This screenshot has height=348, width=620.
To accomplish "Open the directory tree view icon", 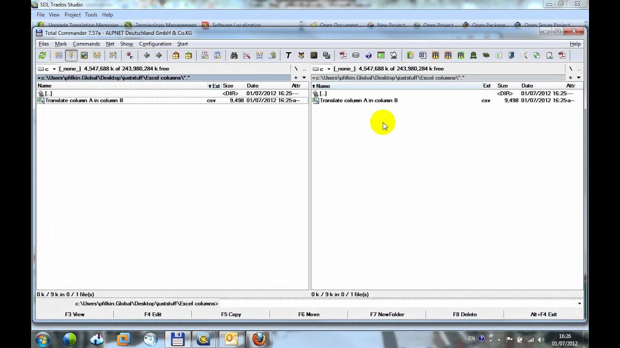I will pos(97,56).
